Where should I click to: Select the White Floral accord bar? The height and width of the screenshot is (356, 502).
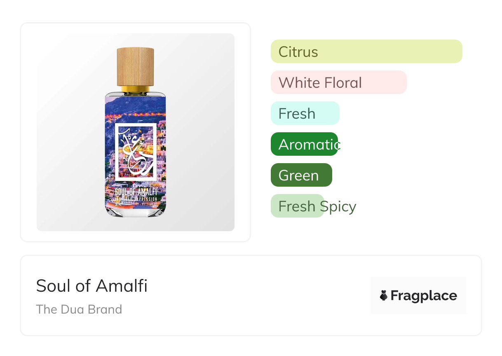tap(338, 82)
